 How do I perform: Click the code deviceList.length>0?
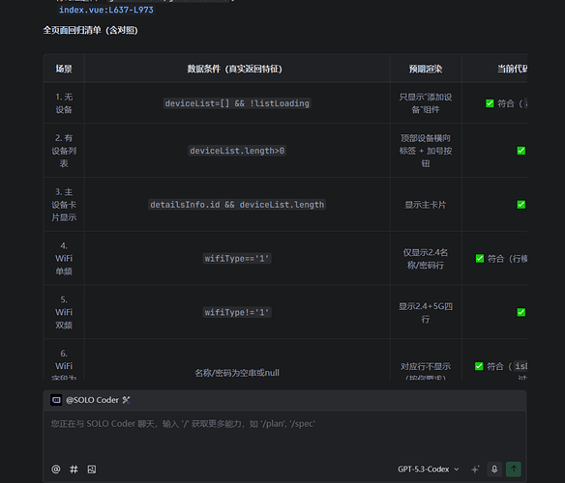tap(237, 151)
